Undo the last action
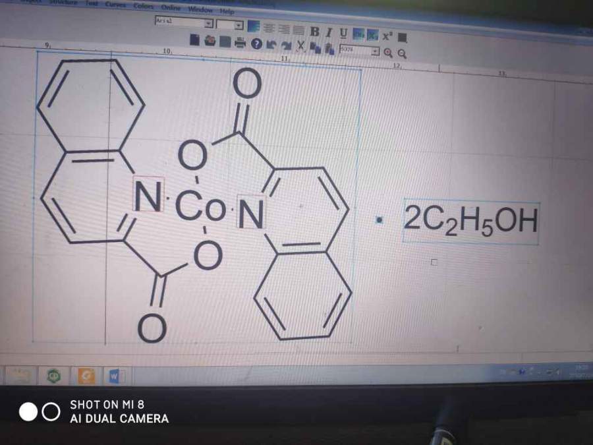 pos(271,45)
